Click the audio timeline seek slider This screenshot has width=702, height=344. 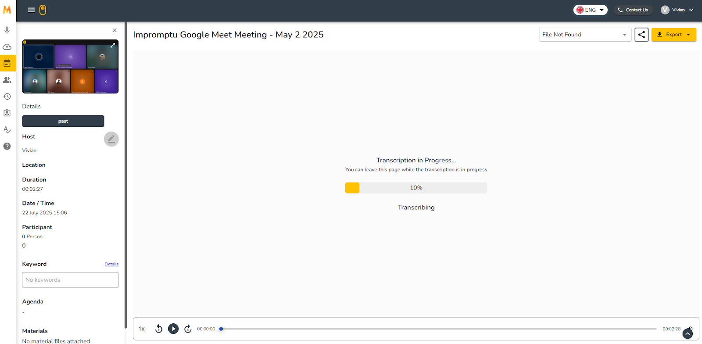tap(439, 329)
